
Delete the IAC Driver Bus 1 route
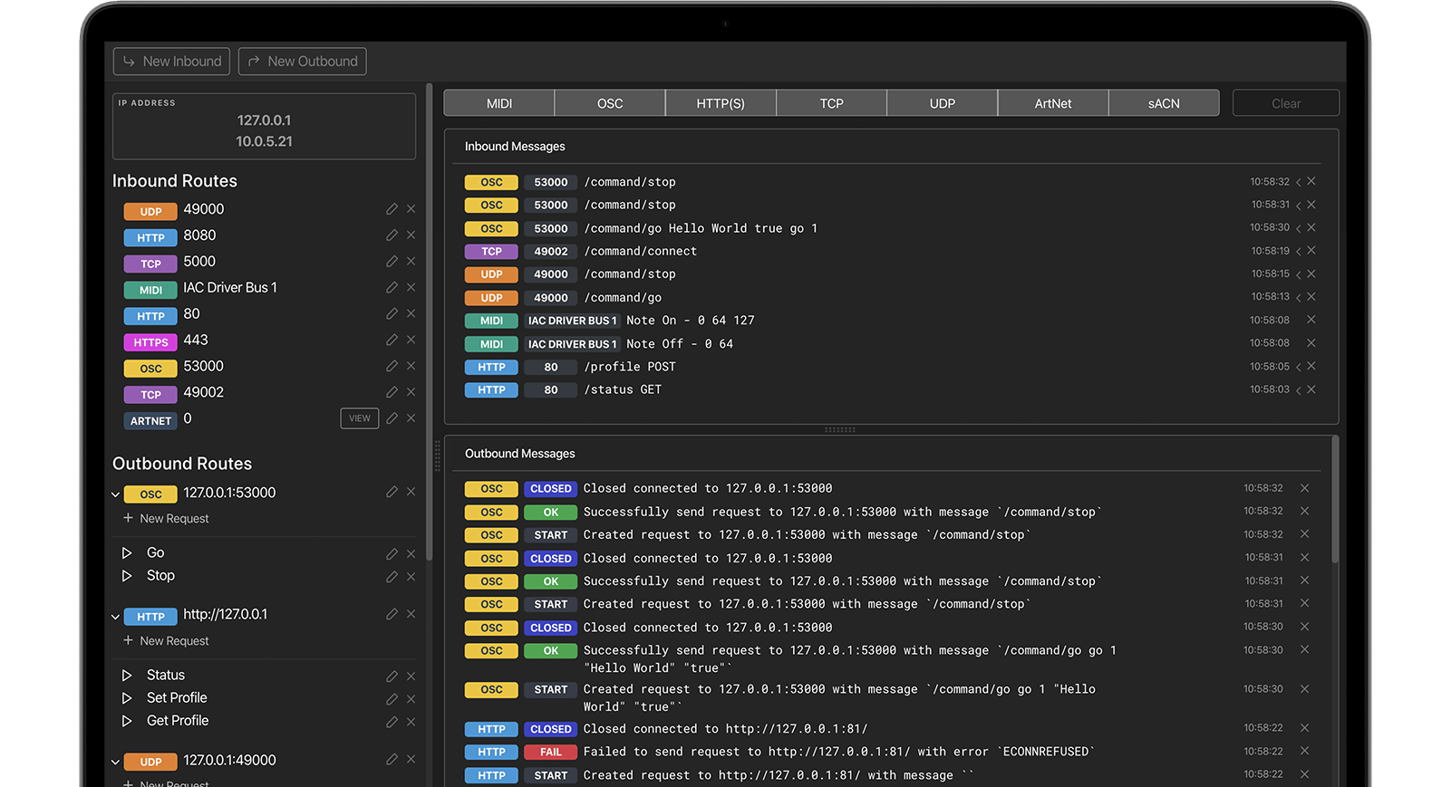[x=411, y=288]
